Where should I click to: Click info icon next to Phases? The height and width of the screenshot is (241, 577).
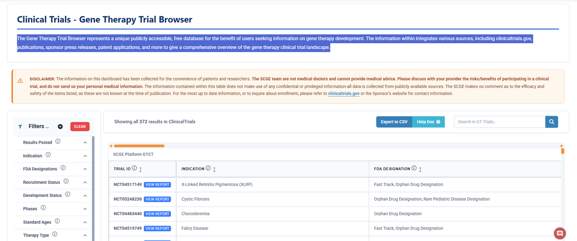[43, 208]
